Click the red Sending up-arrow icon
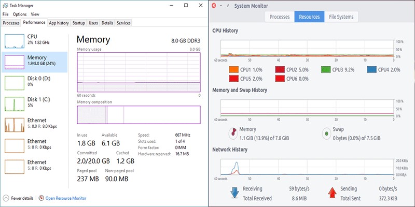Screen dimensions: 415x207 tap(333, 193)
